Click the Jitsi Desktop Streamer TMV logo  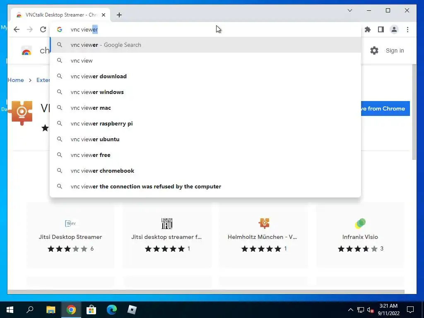pos(70,223)
